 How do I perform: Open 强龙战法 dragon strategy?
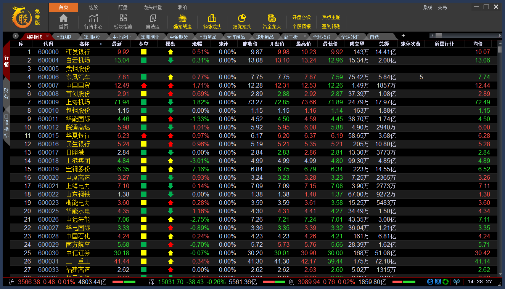(182, 21)
